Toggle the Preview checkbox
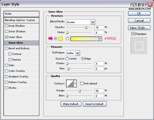The image size is (154, 120). [133, 34]
